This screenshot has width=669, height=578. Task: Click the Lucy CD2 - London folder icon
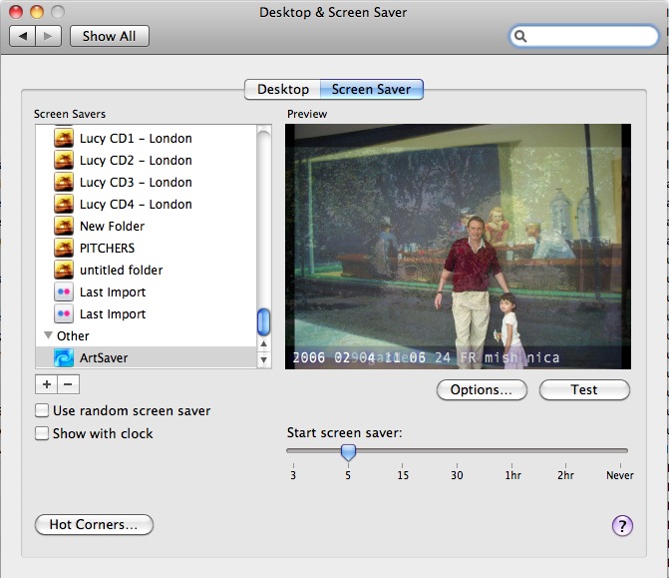pos(64,160)
